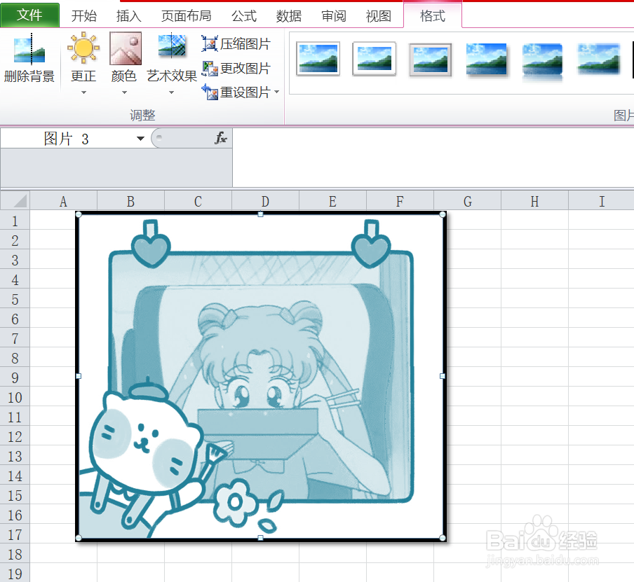The width and height of the screenshot is (634, 582).
Task: Apply the sixth soft-edge picture style
Action: (599, 60)
